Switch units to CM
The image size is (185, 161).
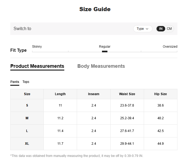[169, 29]
